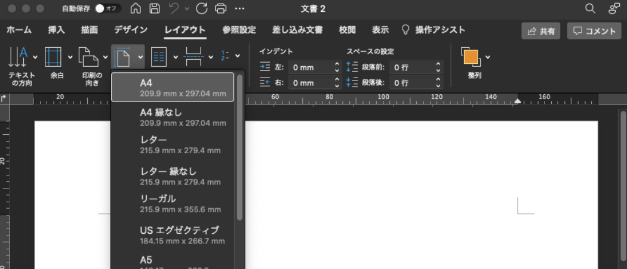Image resolution: width=627 pixels, height=269 pixels.
Task: Click the right indent marker on ruler
Action: pyautogui.click(x=518, y=101)
